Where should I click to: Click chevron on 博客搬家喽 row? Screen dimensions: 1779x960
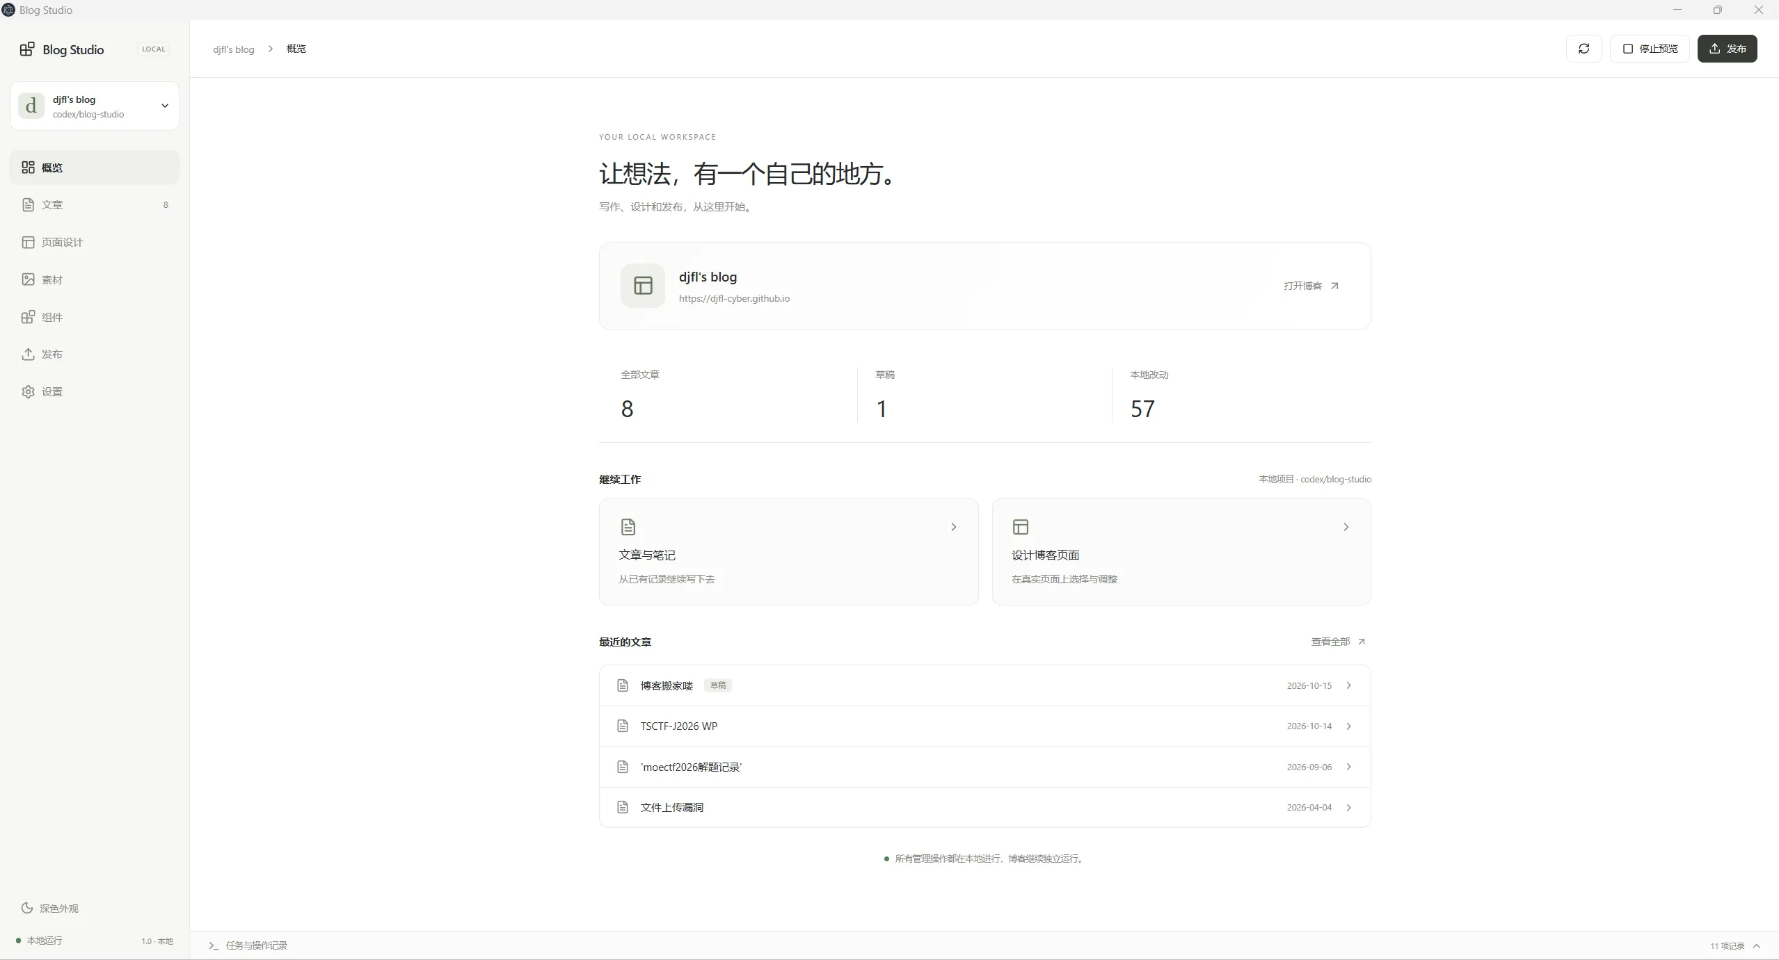click(1348, 685)
